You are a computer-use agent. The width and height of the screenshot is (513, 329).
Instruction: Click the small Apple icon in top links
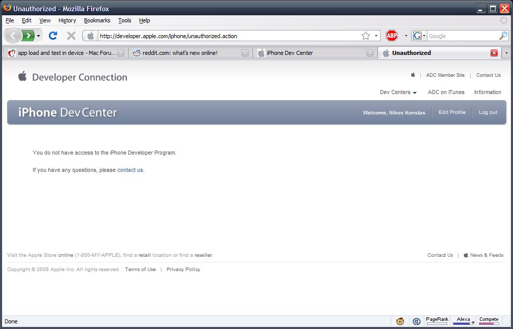[x=413, y=75]
